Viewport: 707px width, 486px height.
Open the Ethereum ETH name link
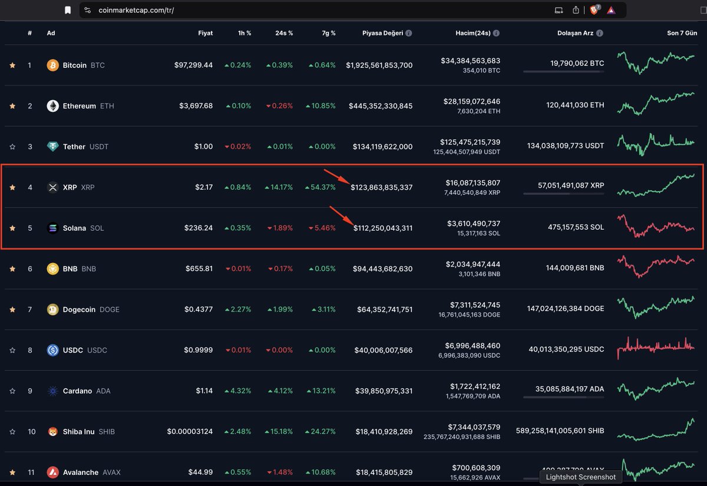[x=88, y=106]
